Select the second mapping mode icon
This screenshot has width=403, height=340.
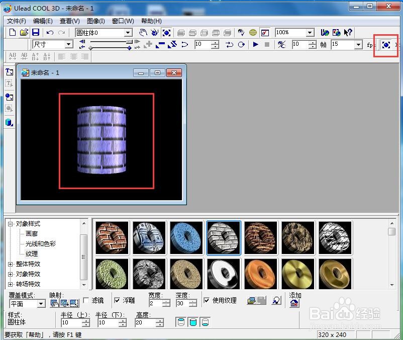point(64,303)
